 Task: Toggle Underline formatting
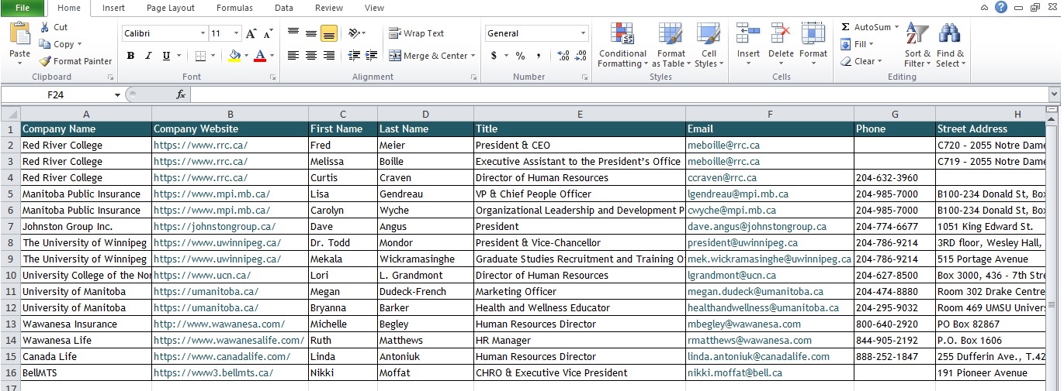pos(166,56)
